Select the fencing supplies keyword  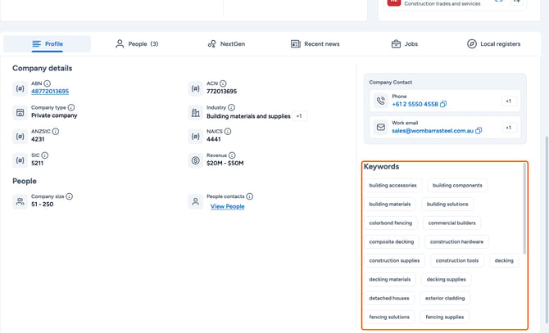tap(445, 317)
